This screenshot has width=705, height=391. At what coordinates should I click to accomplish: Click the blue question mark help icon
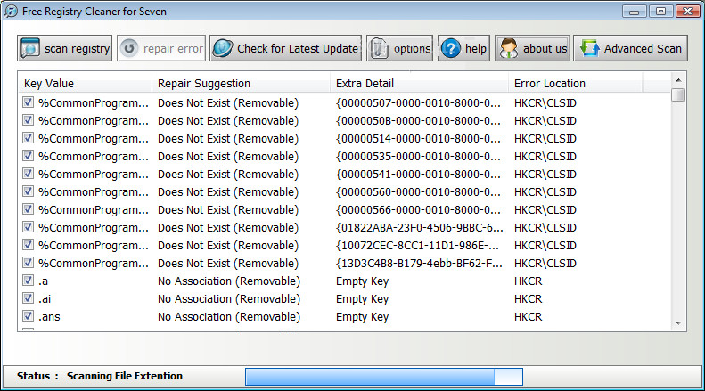click(x=450, y=48)
